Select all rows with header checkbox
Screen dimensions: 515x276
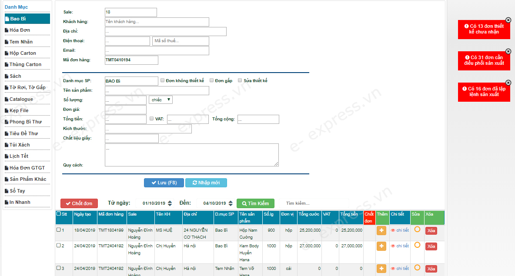(x=59, y=214)
